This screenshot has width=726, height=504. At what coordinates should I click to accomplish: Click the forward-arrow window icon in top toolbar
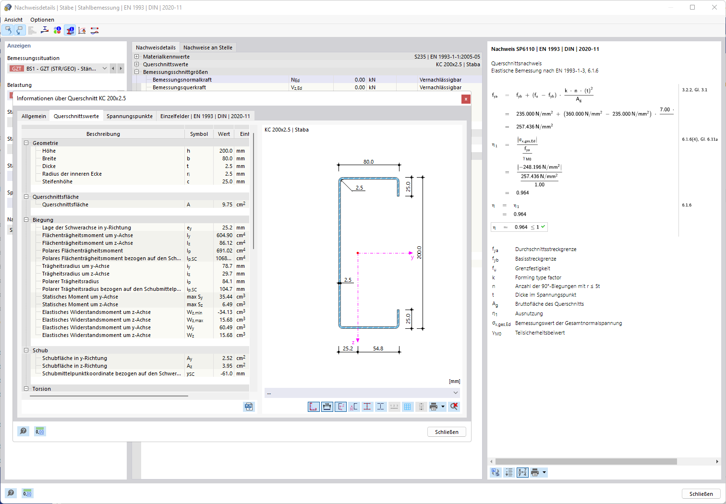(20, 30)
